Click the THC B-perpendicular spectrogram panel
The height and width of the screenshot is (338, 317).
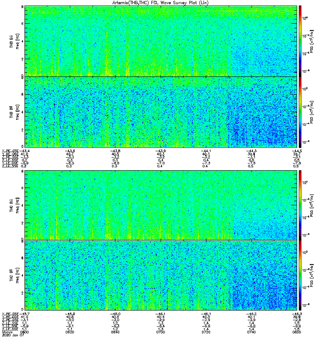point(161,205)
